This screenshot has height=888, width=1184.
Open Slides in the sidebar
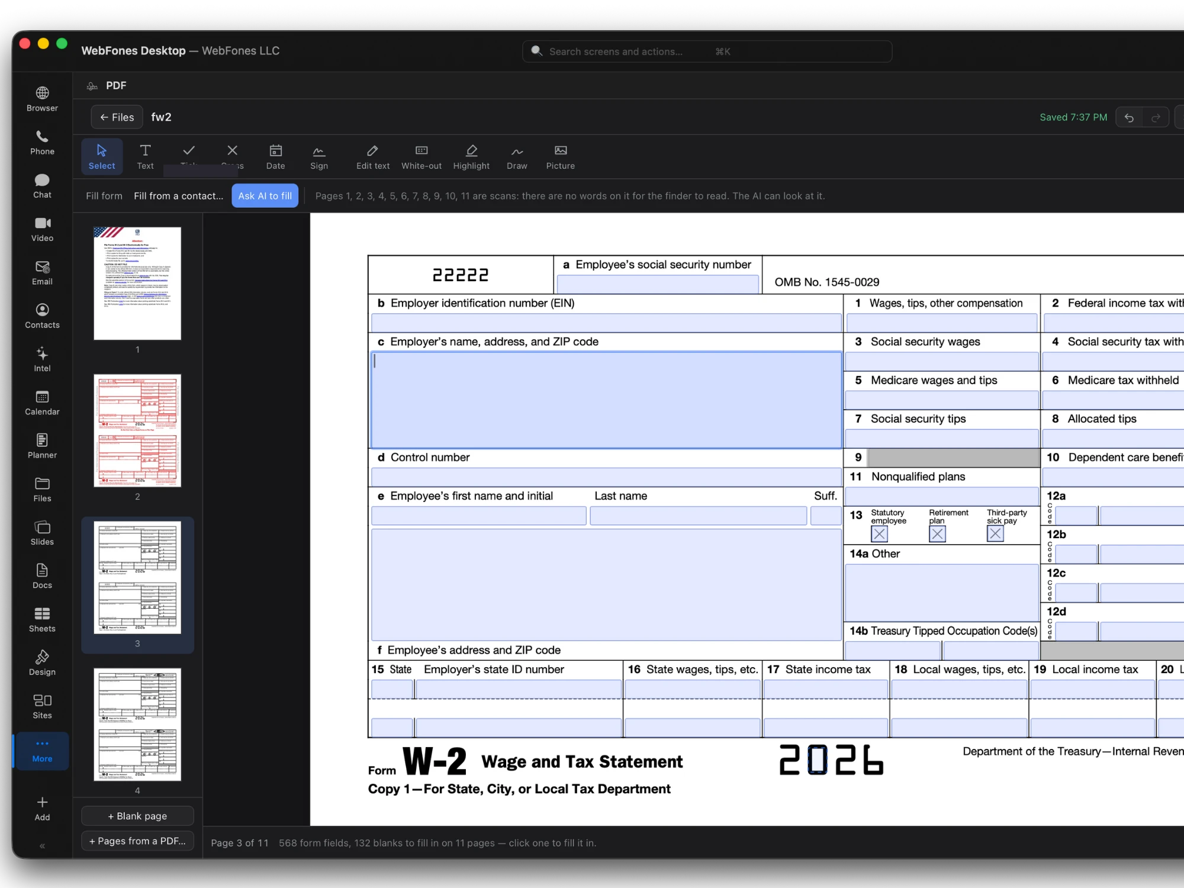(42, 533)
